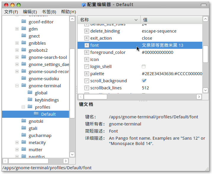This screenshot has width=212, height=174.
Task: Click the gdm folder icon
Action: (24, 28)
